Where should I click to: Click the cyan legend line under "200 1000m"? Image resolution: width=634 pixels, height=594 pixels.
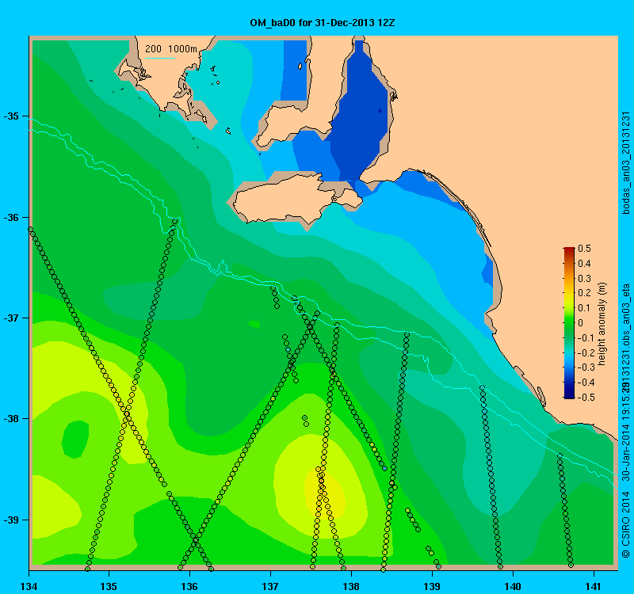tap(160, 58)
